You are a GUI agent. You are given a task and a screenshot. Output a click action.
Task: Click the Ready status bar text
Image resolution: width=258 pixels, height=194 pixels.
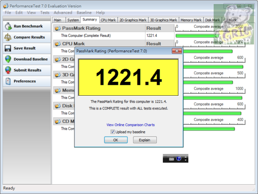coord(9,188)
